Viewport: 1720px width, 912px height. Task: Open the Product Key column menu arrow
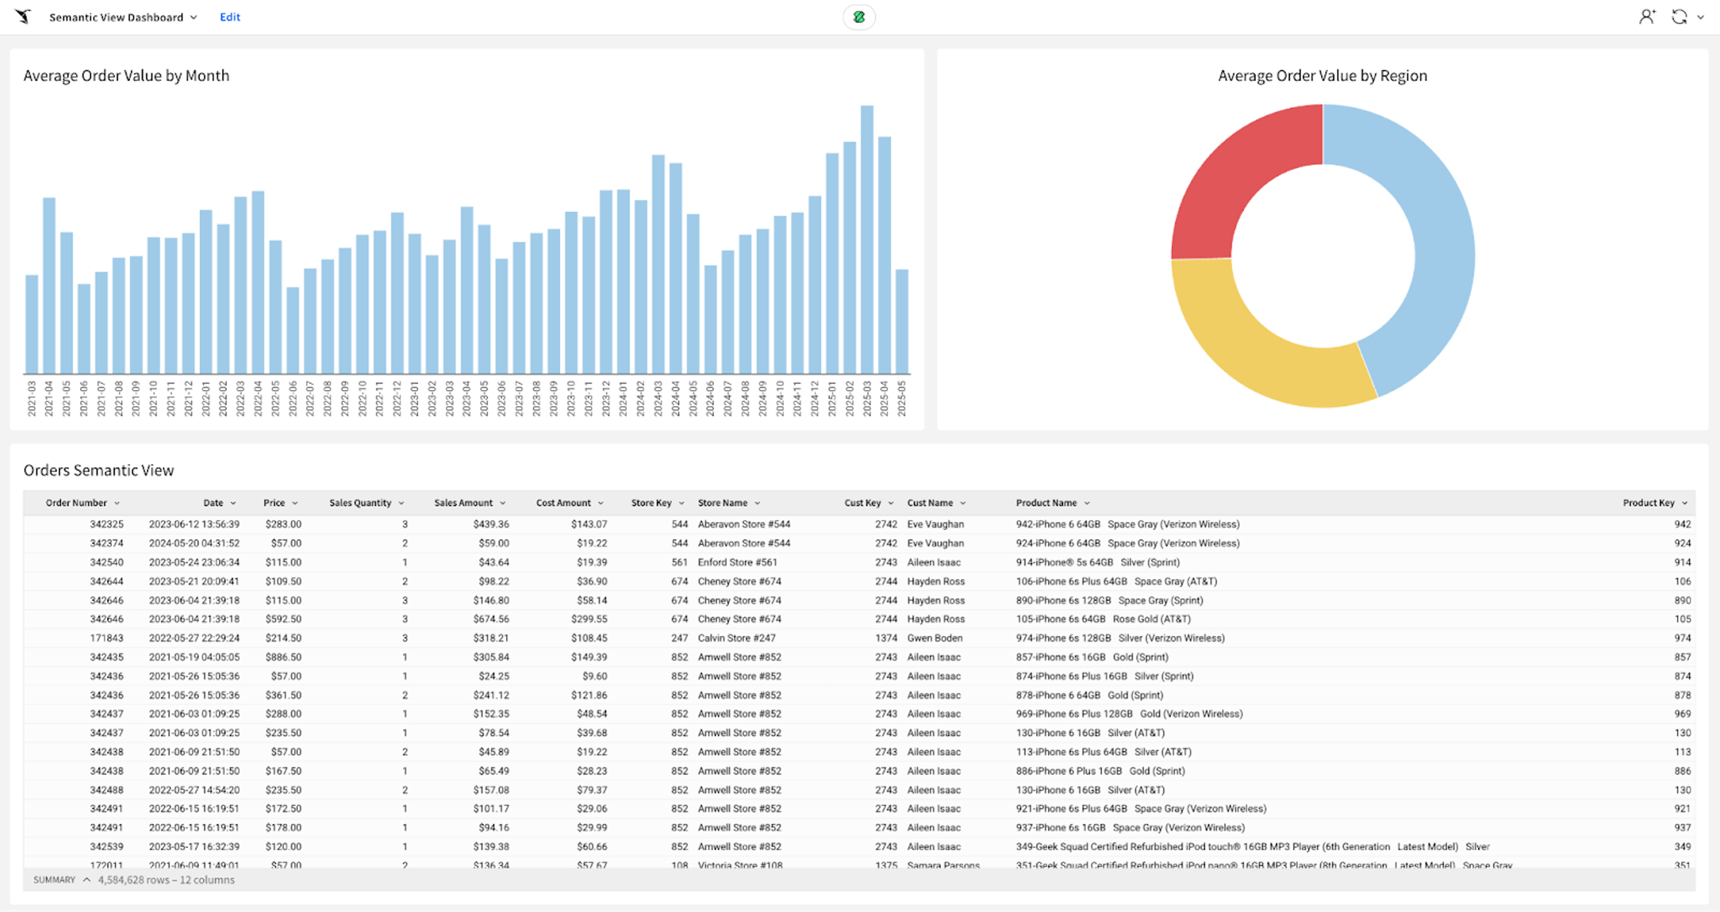[1684, 503]
